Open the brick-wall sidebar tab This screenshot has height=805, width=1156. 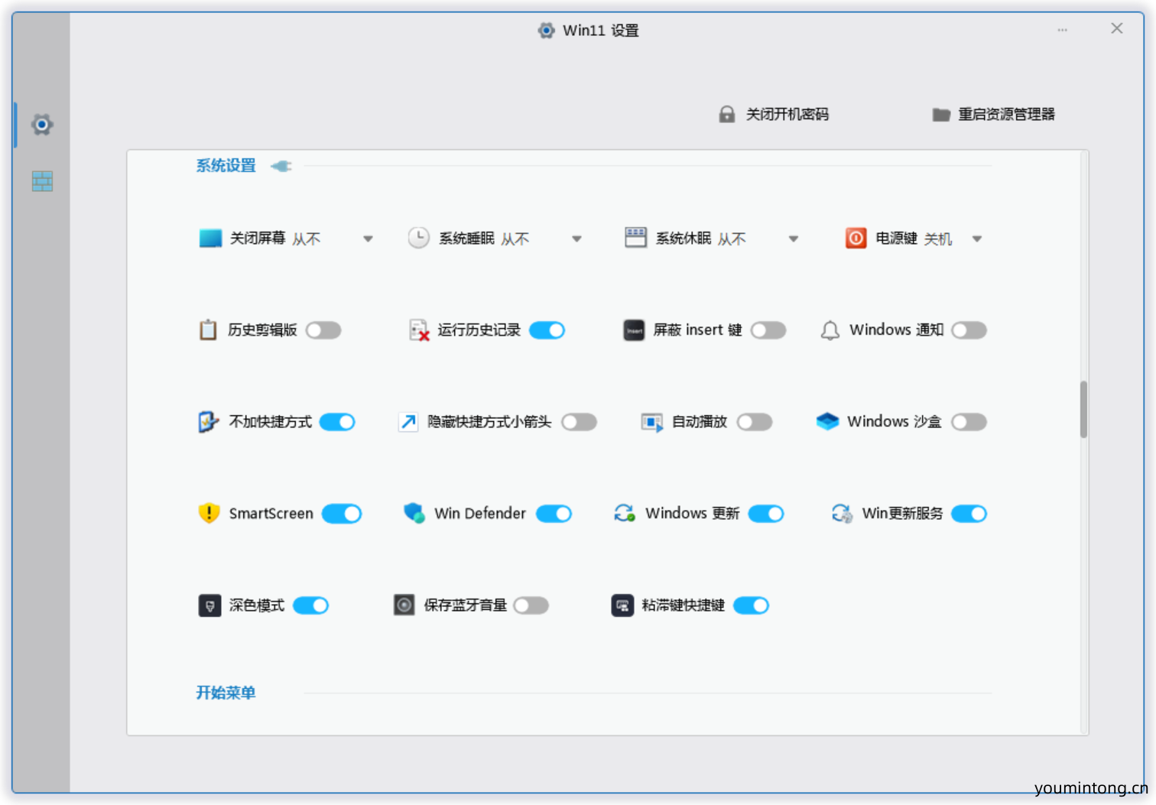(42, 181)
